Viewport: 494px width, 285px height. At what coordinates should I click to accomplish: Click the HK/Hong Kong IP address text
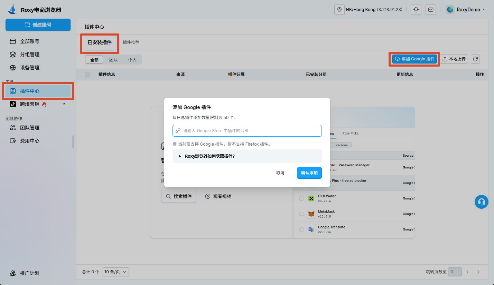pyautogui.click(x=390, y=10)
